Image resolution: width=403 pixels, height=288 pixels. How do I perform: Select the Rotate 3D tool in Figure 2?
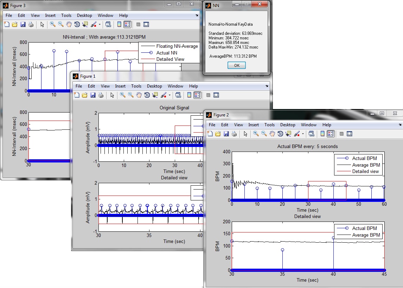click(281, 134)
